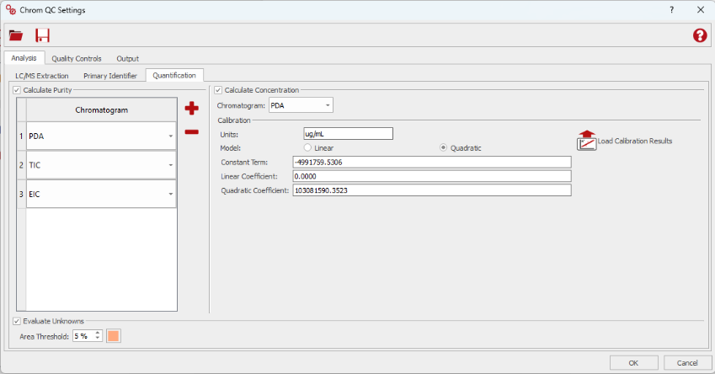
Task: Disable the Evaluate Unknowns checkbox
Action: tap(19, 321)
